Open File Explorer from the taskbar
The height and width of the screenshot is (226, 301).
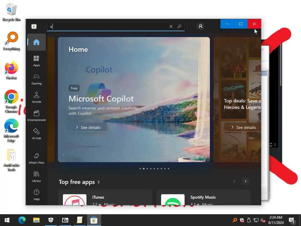click(36, 220)
